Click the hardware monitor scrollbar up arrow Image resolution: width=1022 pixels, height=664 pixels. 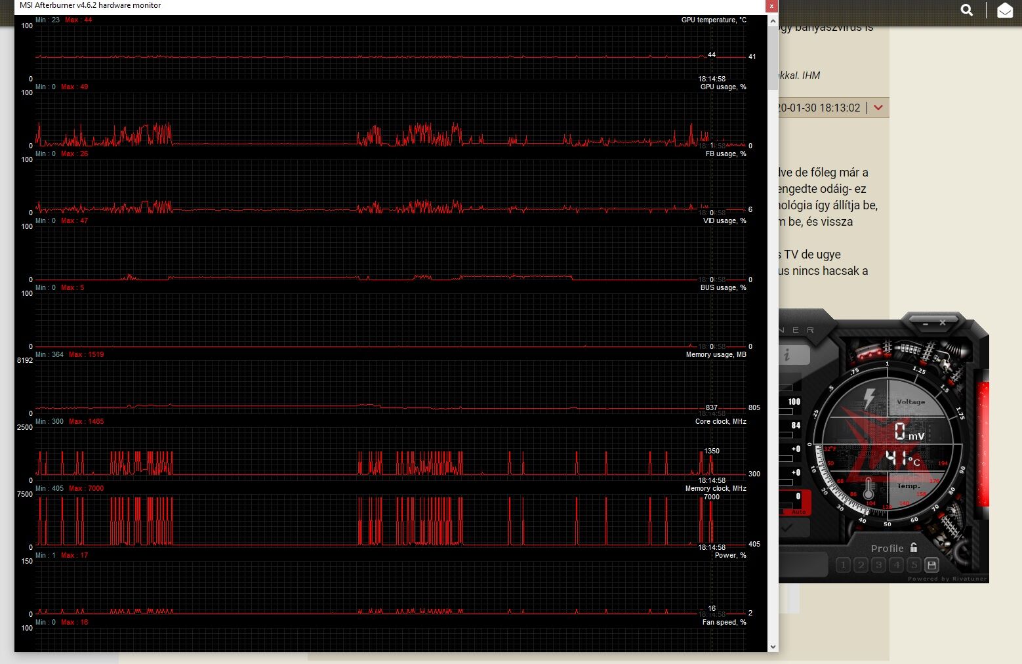click(x=773, y=20)
